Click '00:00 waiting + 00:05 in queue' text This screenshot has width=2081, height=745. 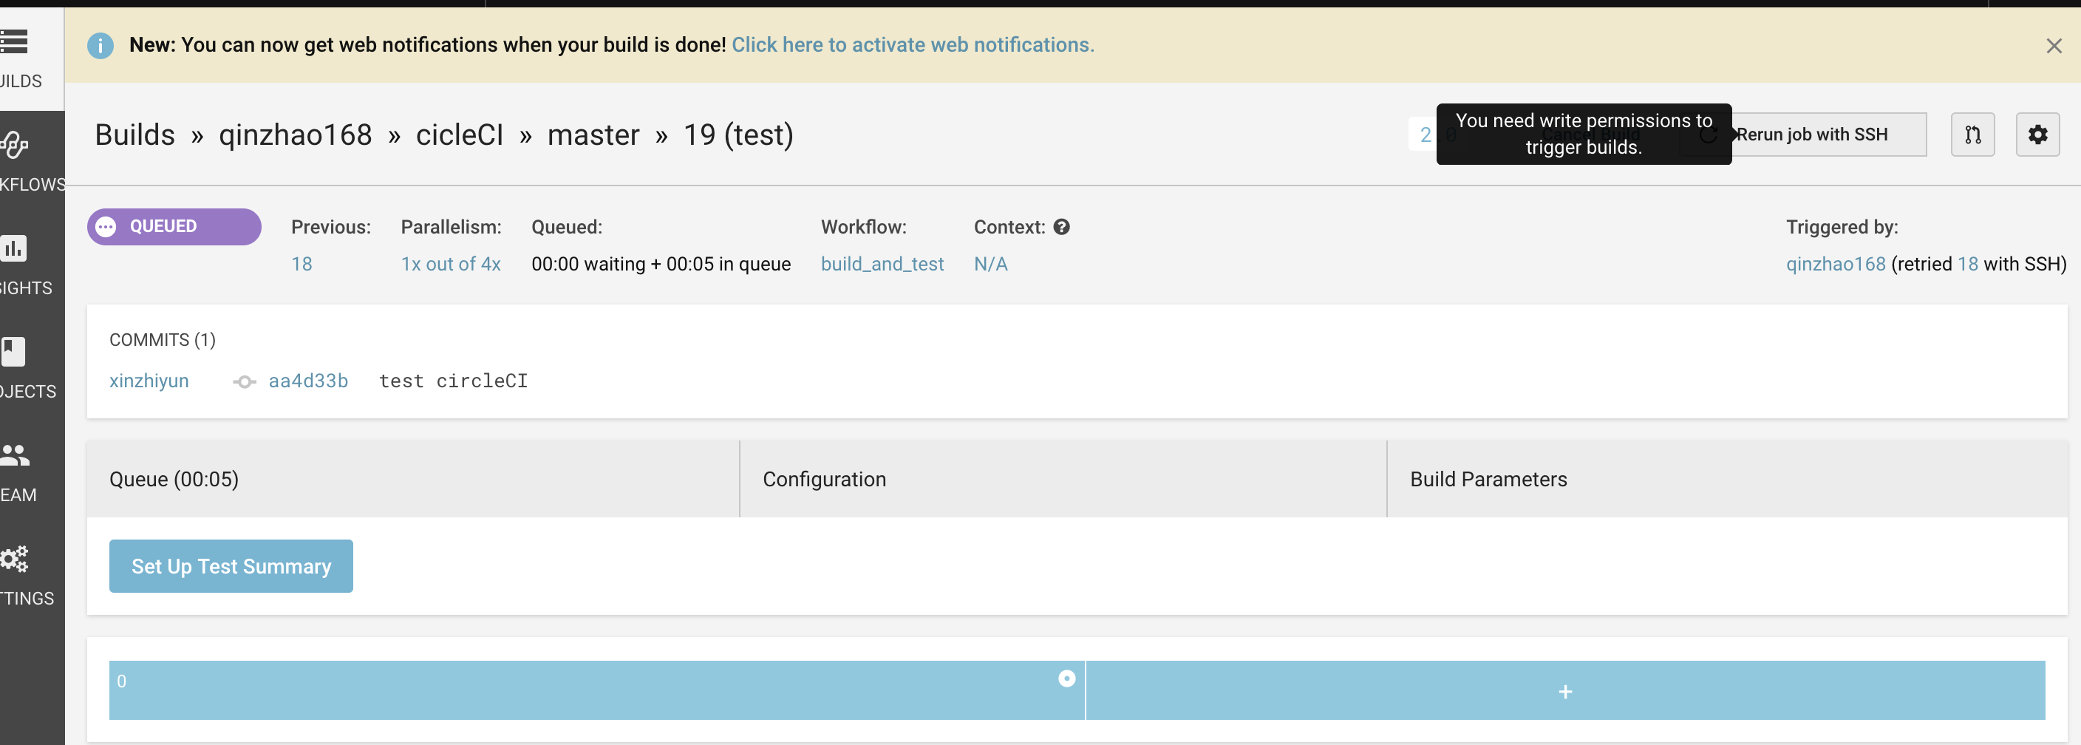coord(661,265)
